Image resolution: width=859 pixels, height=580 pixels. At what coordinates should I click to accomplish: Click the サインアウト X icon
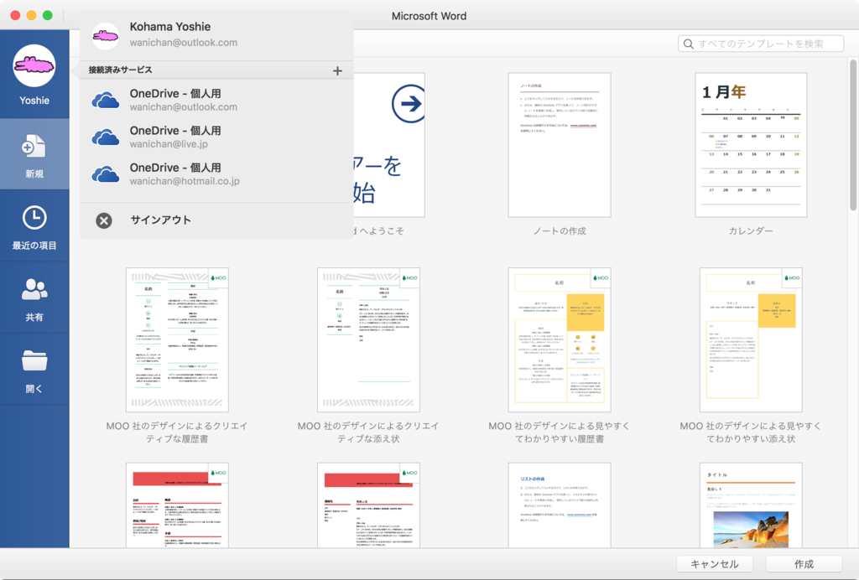click(104, 220)
